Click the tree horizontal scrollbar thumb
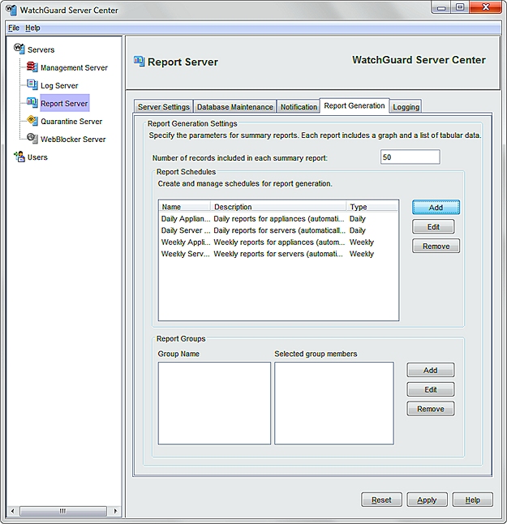The width and height of the screenshot is (507, 524). coord(62,511)
